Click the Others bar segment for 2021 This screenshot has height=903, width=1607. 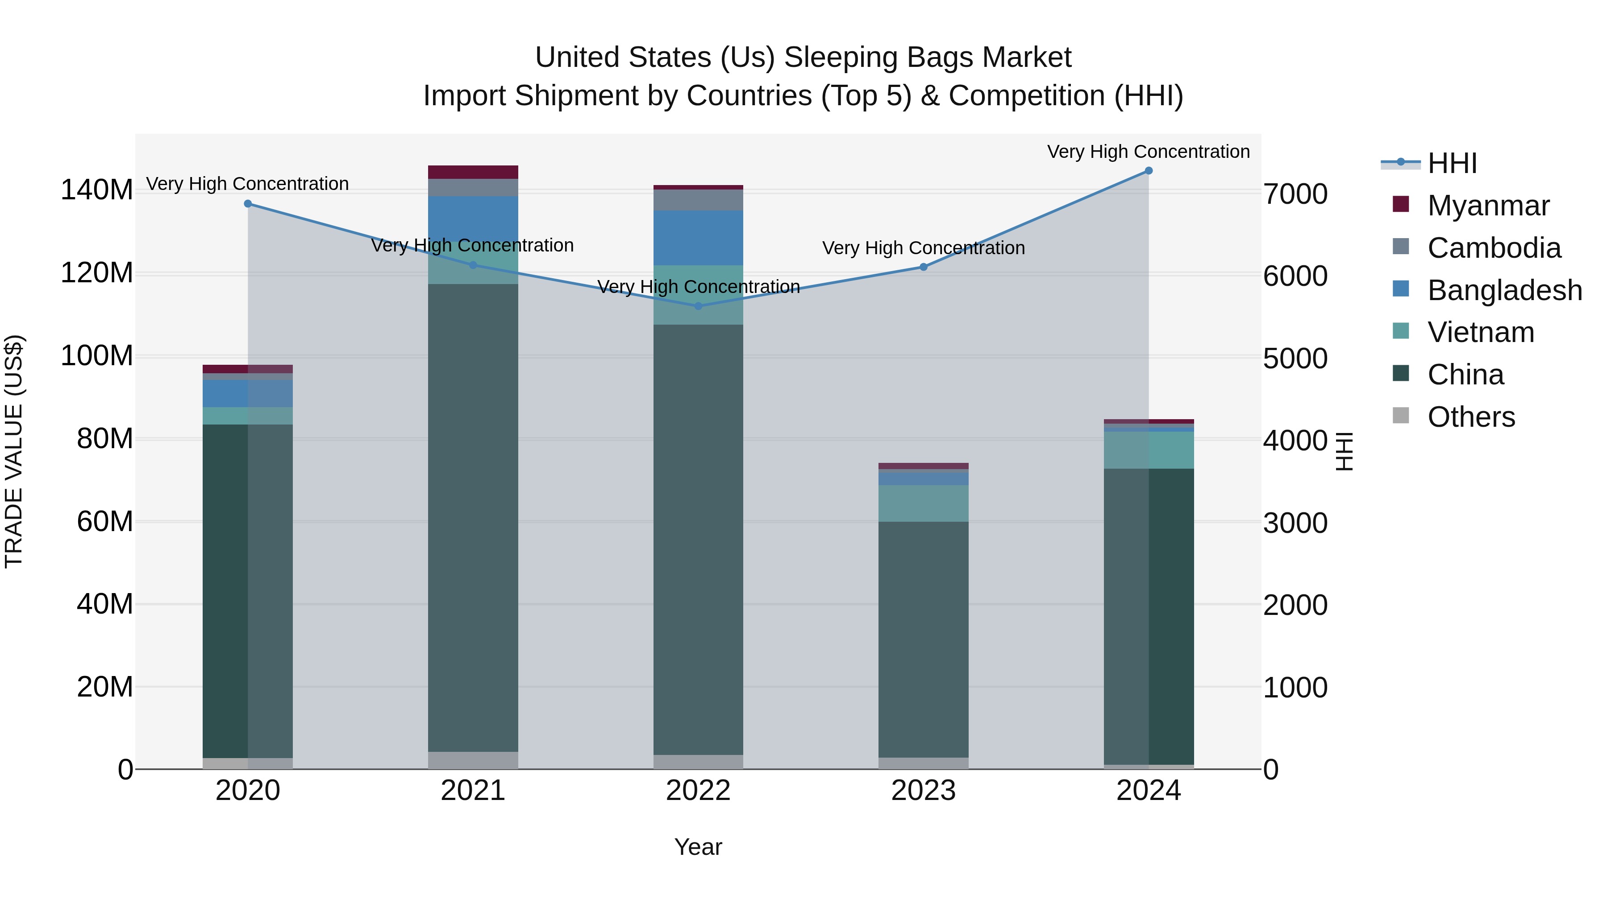click(473, 760)
